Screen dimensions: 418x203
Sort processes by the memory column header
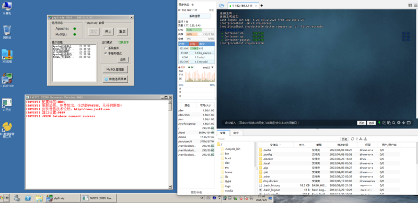click(183, 44)
